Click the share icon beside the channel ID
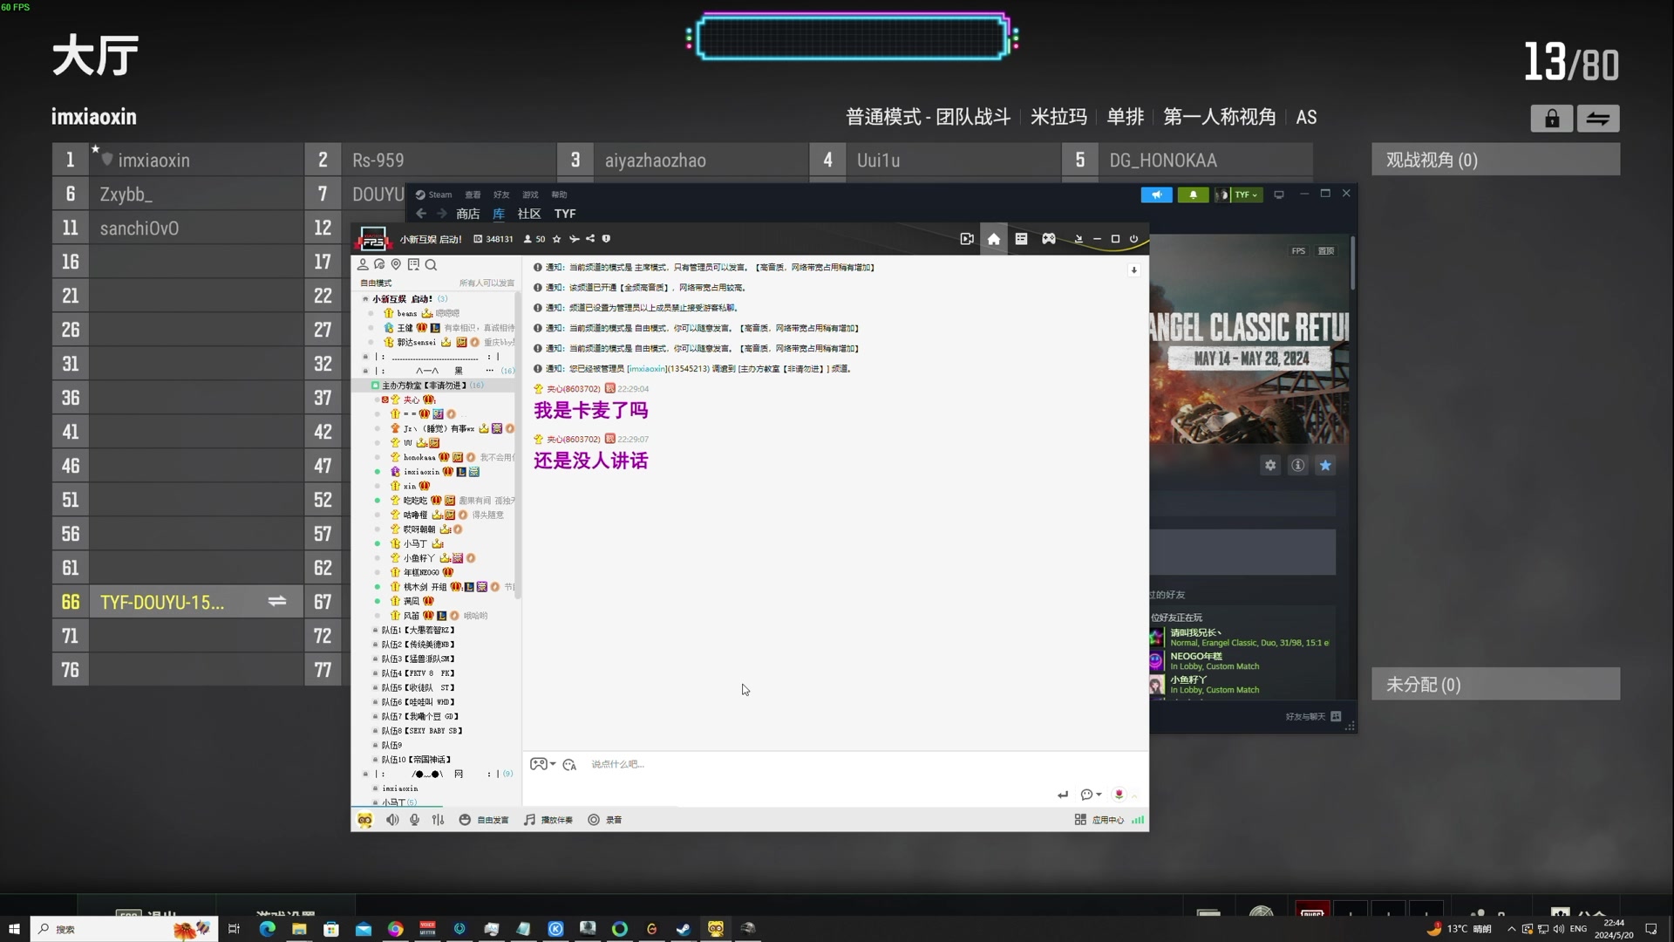The height and width of the screenshot is (942, 1674). coord(590,238)
